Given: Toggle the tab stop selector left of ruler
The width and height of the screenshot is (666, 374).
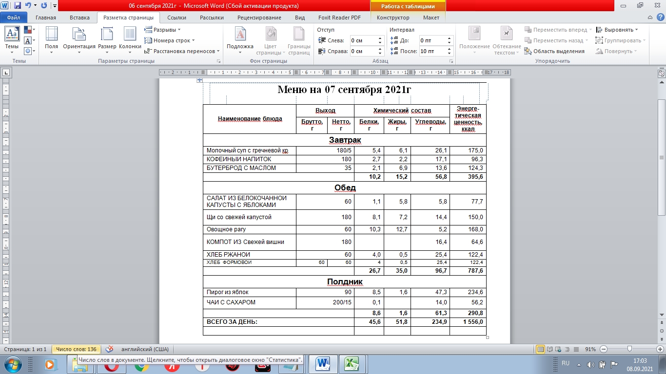Looking at the screenshot, I should coord(6,73).
